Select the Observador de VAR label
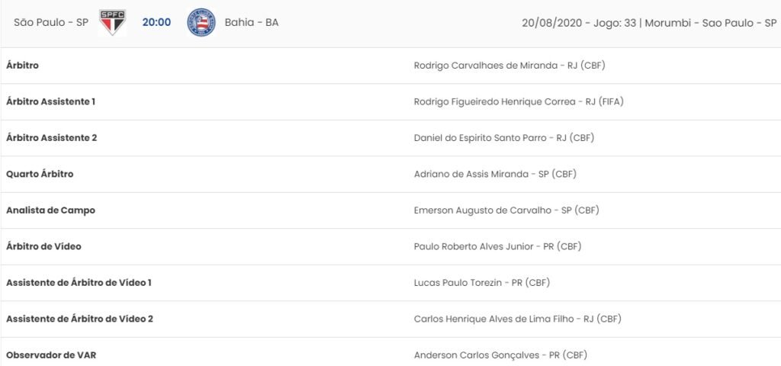 pos(51,355)
